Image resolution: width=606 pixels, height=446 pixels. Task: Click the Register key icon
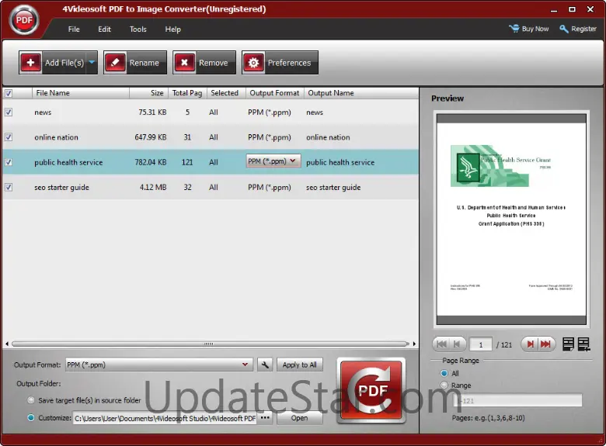(x=564, y=29)
